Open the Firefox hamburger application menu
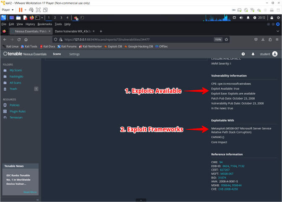 (277, 39)
